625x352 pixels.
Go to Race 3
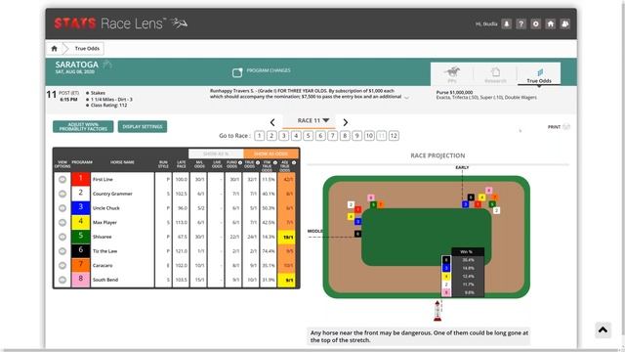[284, 136]
